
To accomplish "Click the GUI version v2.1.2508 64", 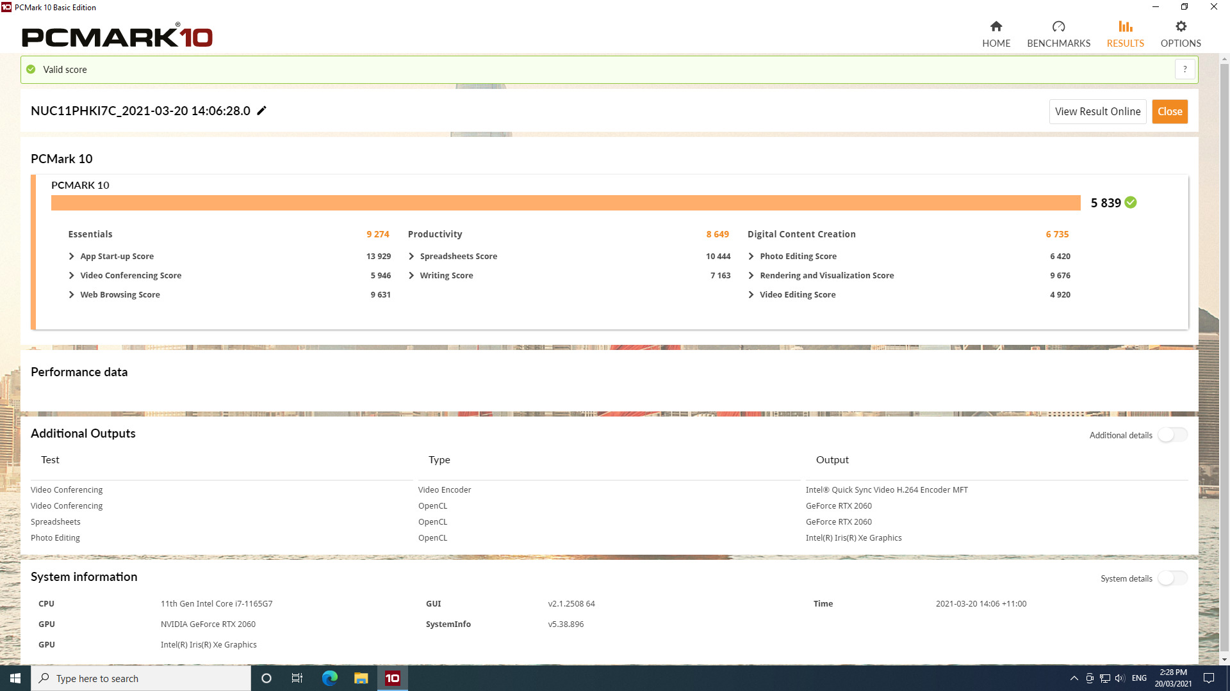I will click(571, 603).
